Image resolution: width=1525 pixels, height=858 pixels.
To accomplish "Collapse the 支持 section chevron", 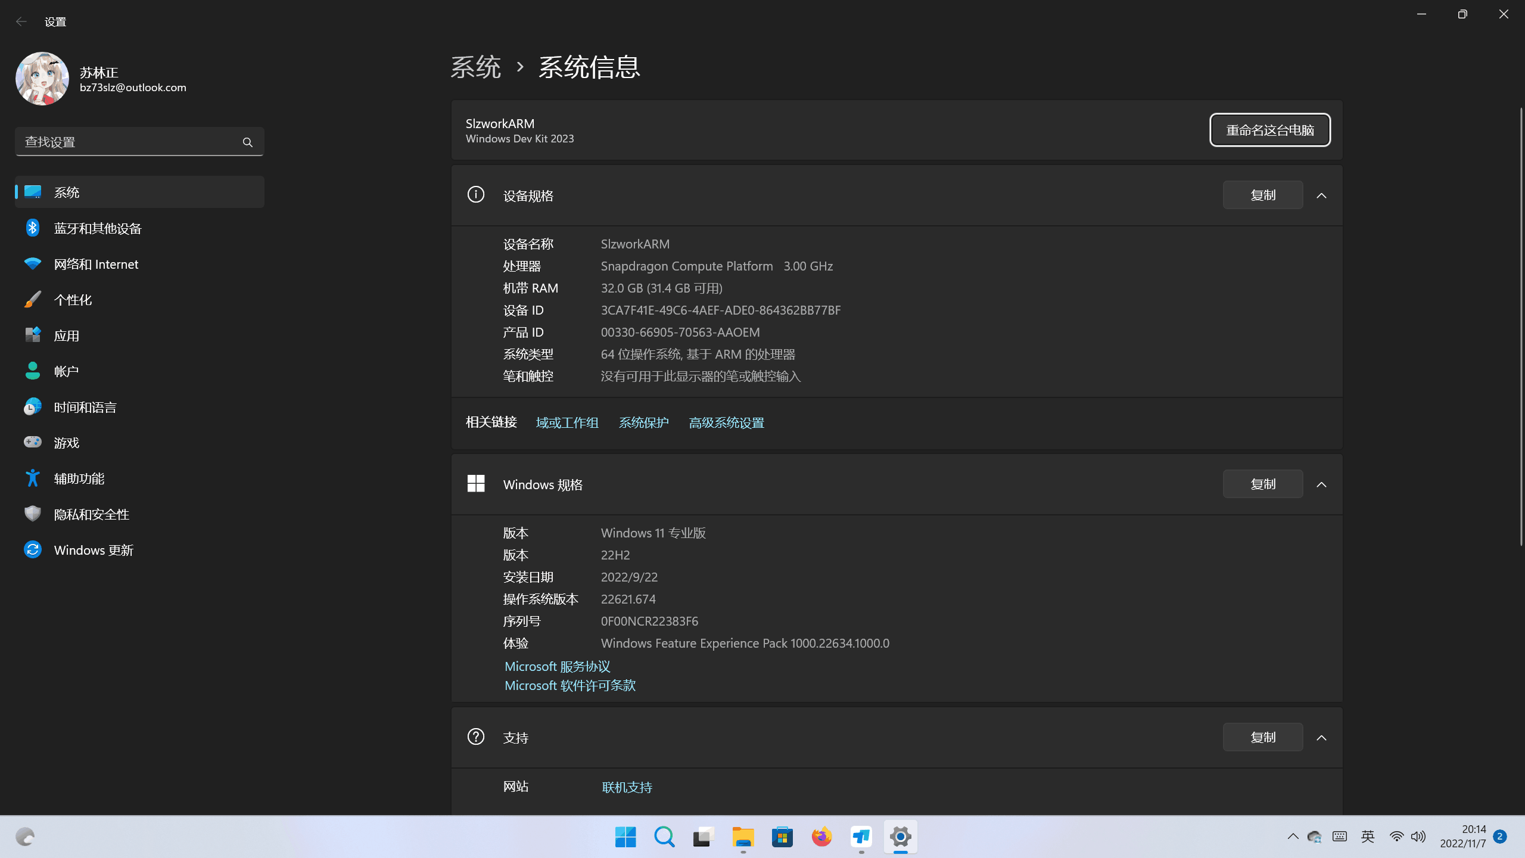I will click(1321, 738).
